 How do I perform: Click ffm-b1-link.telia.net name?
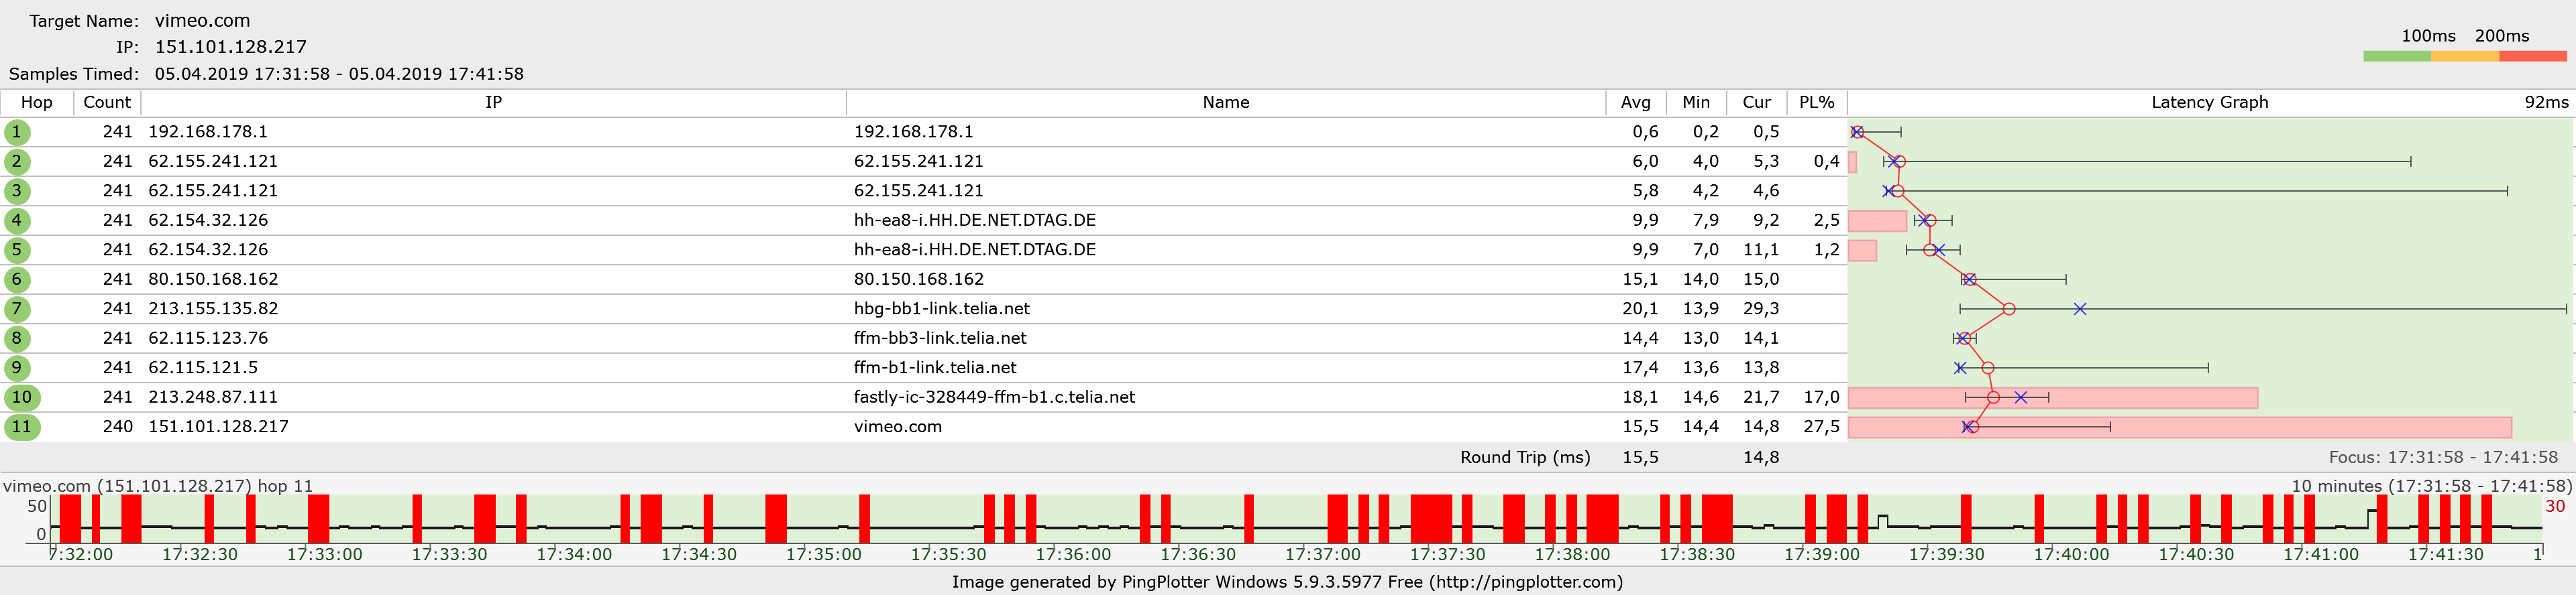pos(935,367)
